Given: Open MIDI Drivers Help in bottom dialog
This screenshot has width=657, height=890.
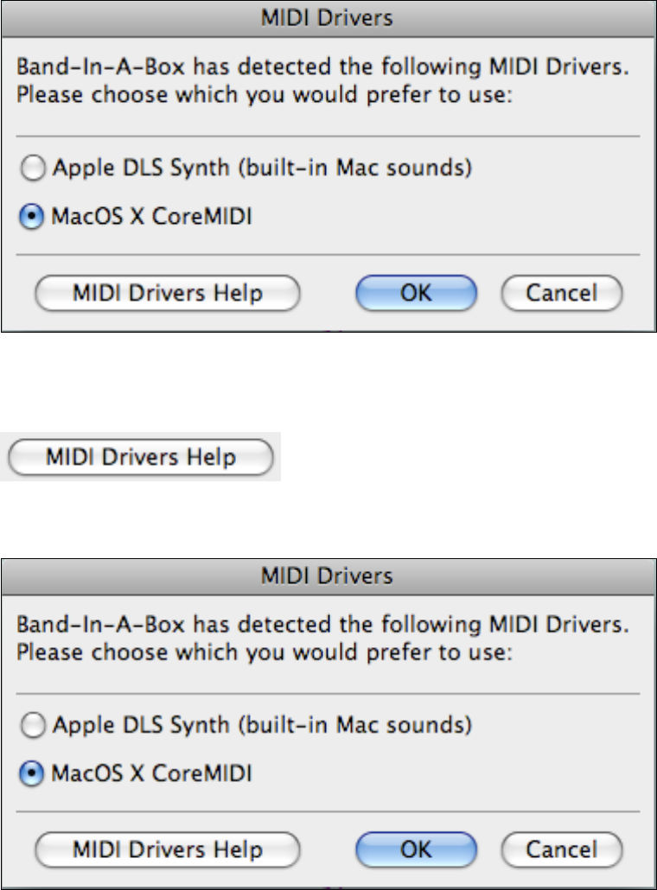Looking at the screenshot, I should coord(167,849).
